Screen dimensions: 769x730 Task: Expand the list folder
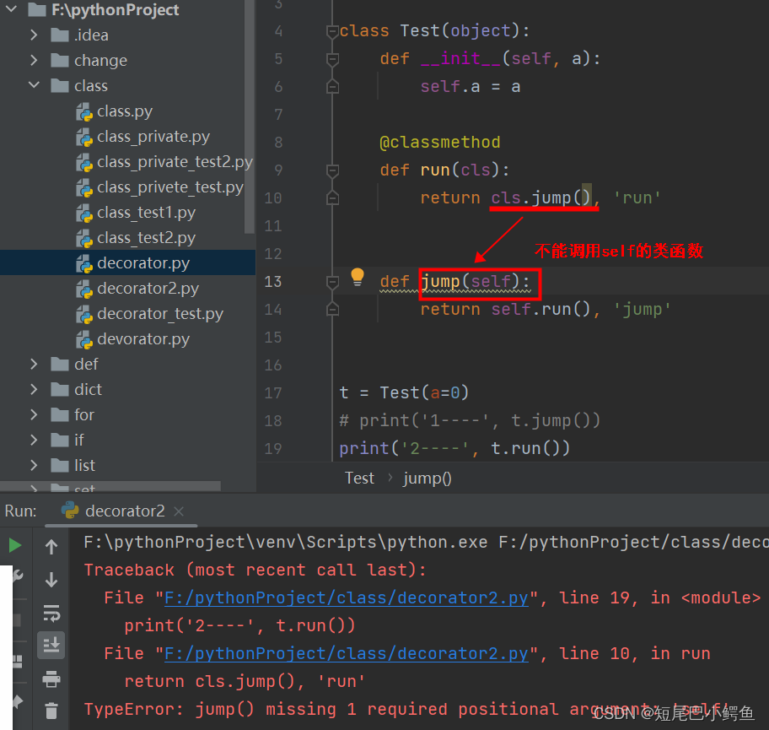[34, 465]
